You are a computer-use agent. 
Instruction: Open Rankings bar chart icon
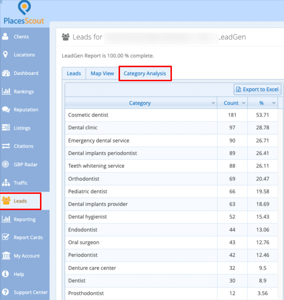click(x=6, y=91)
